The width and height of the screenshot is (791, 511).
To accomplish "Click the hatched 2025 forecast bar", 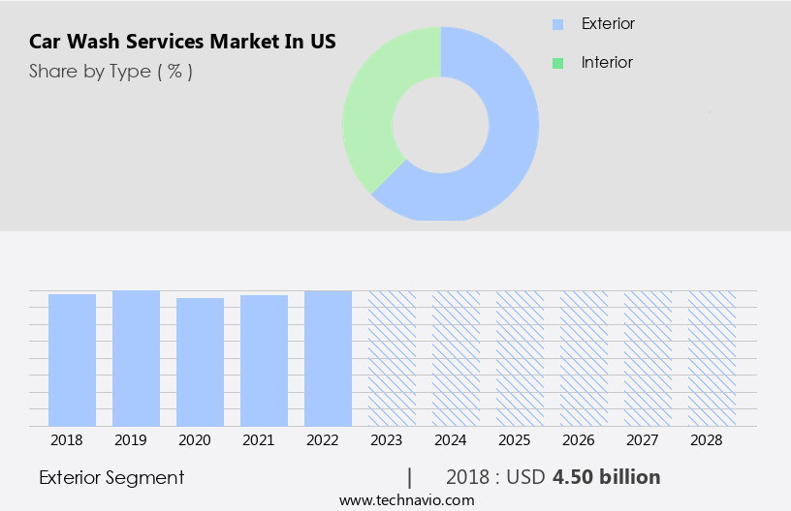I will click(520, 358).
